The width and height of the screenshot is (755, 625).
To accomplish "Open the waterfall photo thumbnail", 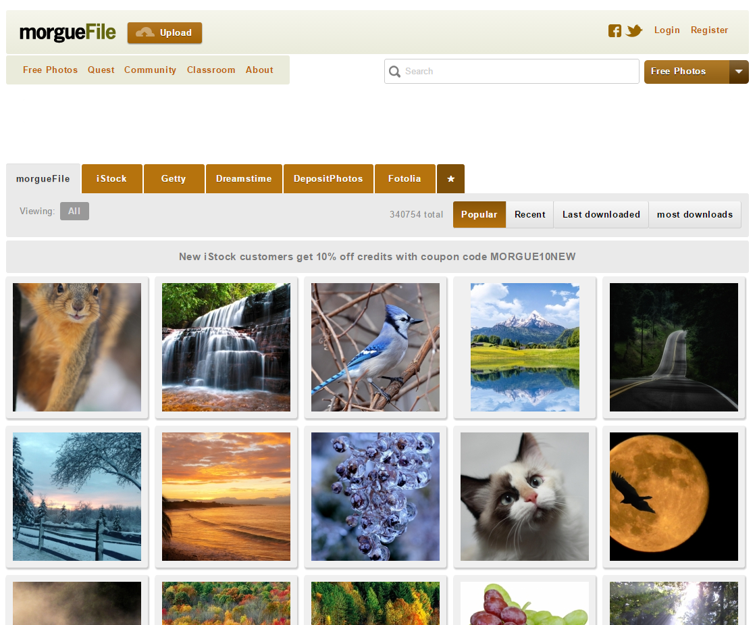I will tap(226, 347).
